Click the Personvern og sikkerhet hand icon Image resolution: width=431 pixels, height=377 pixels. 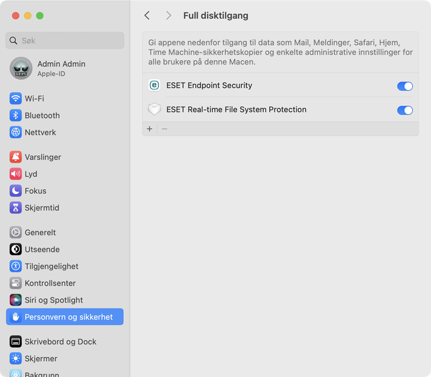click(15, 317)
